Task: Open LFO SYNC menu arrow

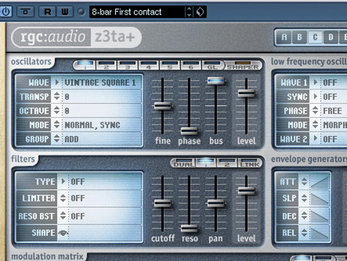Action: pos(316,96)
